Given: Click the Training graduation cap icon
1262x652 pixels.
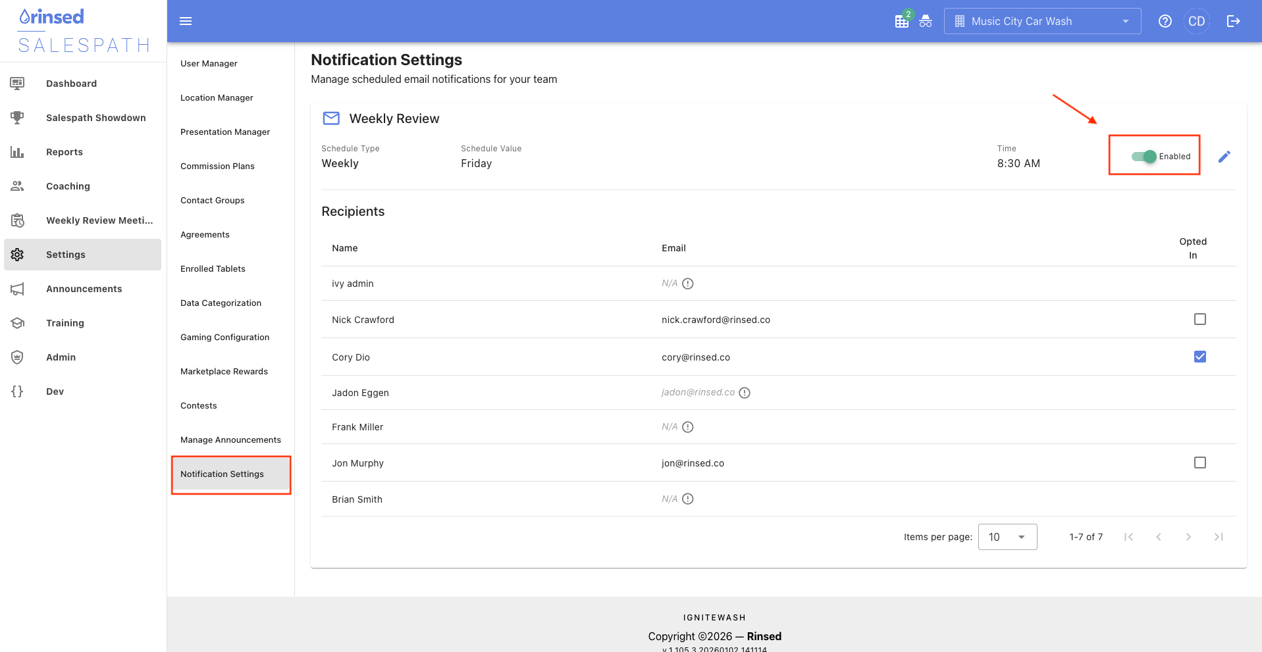Looking at the screenshot, I should tap(17, 323).
